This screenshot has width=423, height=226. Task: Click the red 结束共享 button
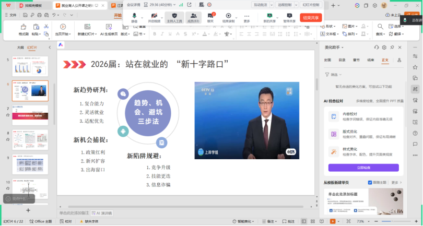coord(311,17)
